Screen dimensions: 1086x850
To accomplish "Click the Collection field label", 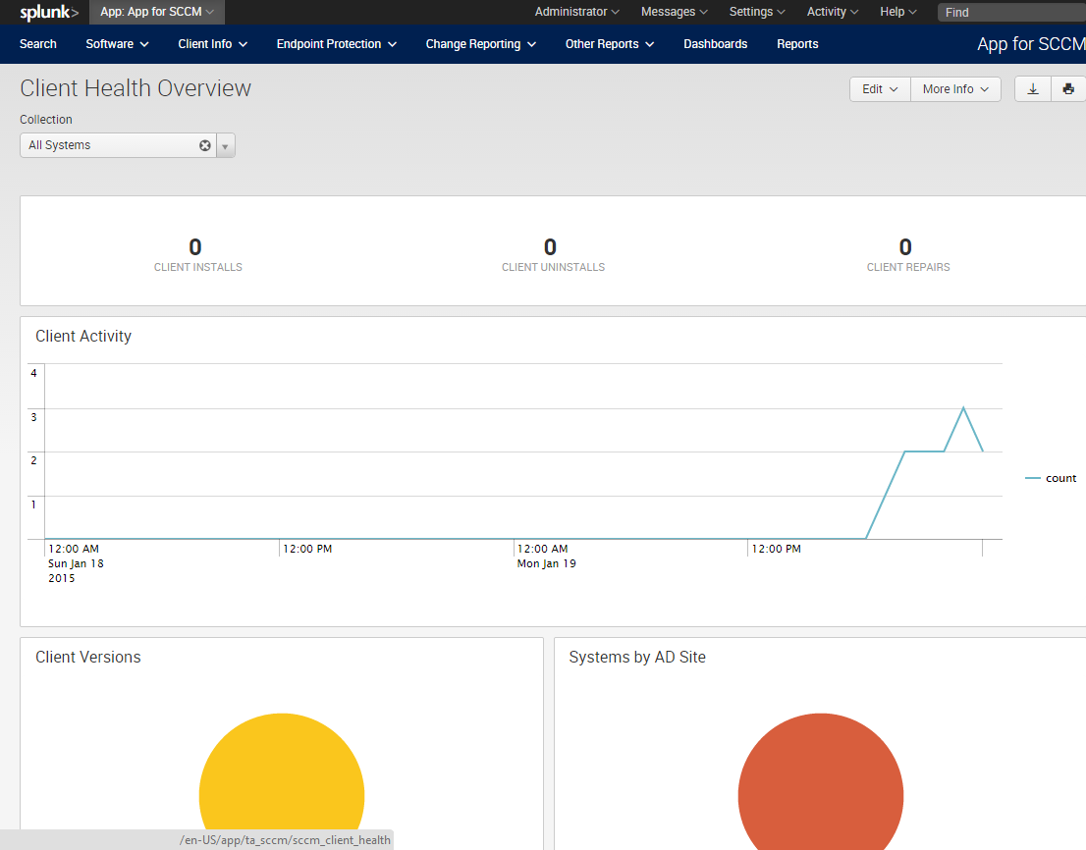I will click(x=46, y=120).
